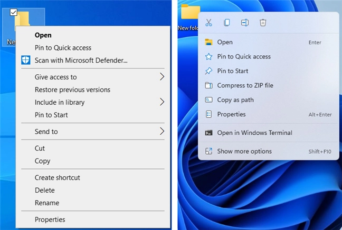Image resolution: width=342 pixels, height=230 pixels.
Task: Click Show more options
Action: tap(269, 151)
